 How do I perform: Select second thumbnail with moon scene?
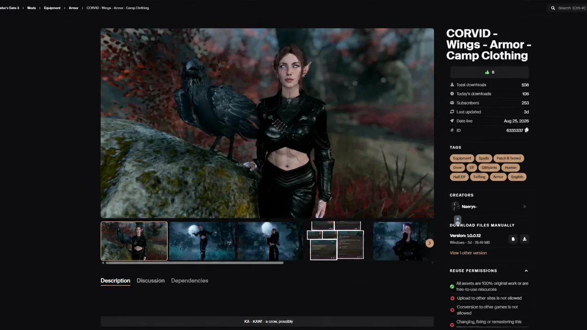202,241
